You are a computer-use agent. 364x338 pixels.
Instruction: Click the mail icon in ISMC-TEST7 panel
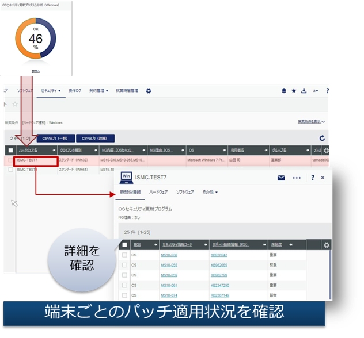coord(281,178)
